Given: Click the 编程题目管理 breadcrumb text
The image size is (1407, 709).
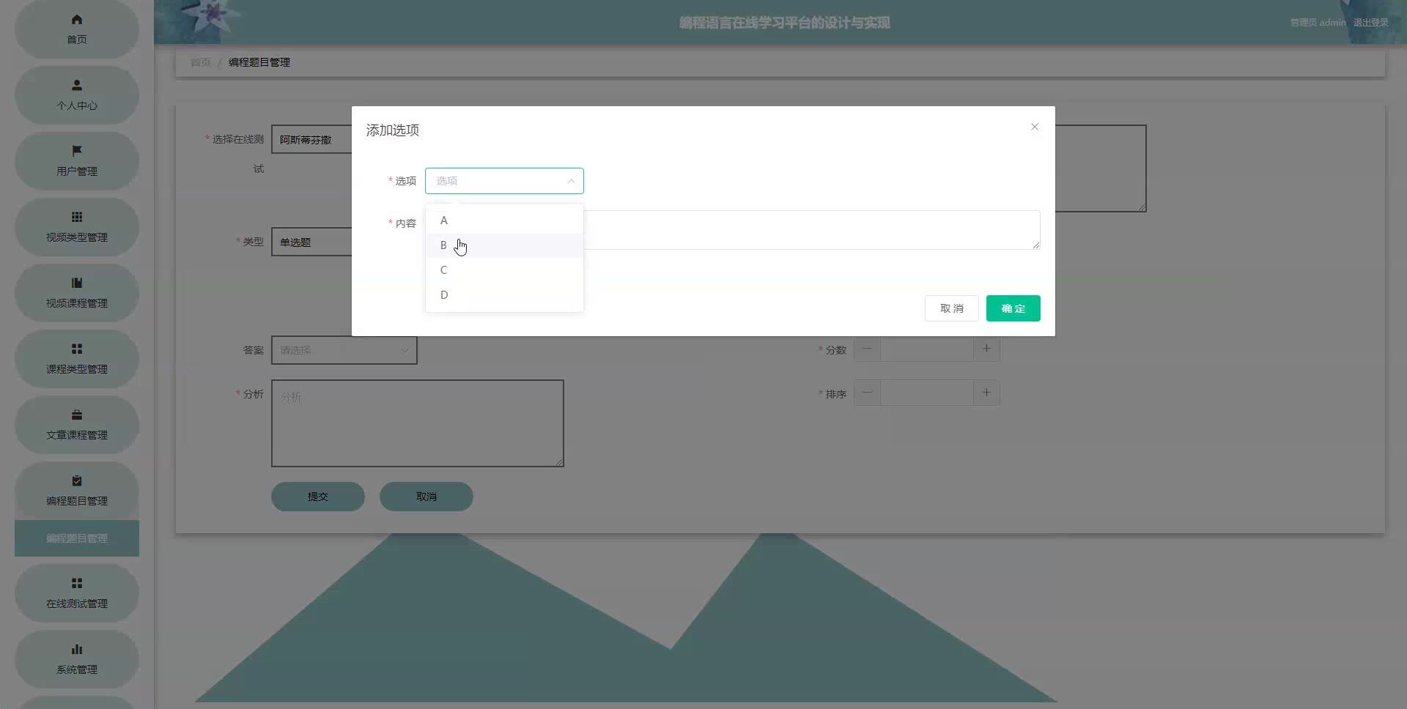Looking at the screenshot, I should point(259,62).
